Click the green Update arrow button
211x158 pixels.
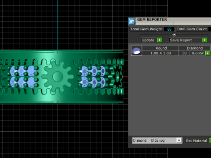click(x=160, y=40)
